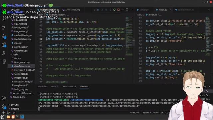Viewport: 213px width, 120px height.
Task: Click 'LF' end-of-line in status bar
Action: (x=162, y=113)
